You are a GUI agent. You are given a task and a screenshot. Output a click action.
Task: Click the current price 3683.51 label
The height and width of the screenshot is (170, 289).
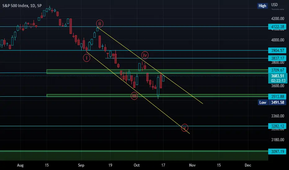click(x=278, y=76)
